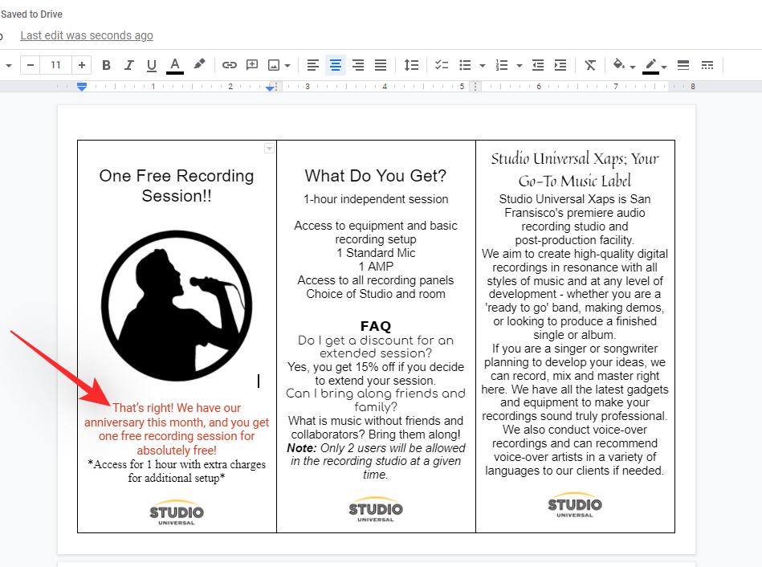The image size is (762, 567).
Task: Open the insert image dropdown
Action: click(x=287, y=66)
